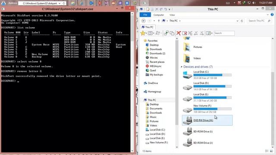The height and width of the screenshot is (155, 276).
Task: Click the New Volume (F:) usage bar
Action: [212, 109]
